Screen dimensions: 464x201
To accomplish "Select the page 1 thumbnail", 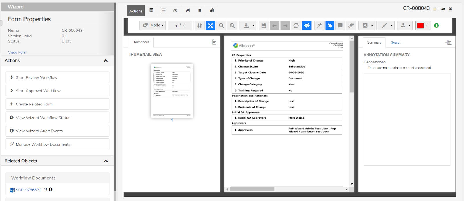I will (x=172, y=91).
